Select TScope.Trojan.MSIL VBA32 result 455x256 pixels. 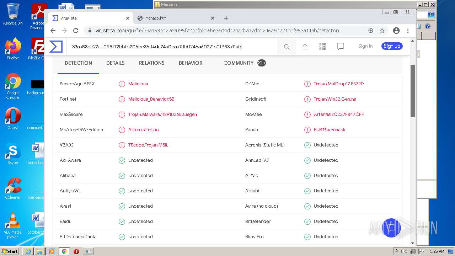(x=148, y=145)
